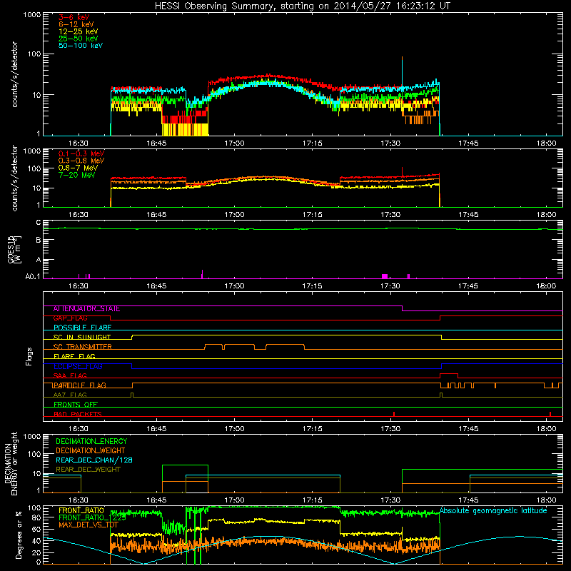This screenshot has height=571, width=571.
Task: Click the 7-20 MeV legend label
Action: [77, 175]
